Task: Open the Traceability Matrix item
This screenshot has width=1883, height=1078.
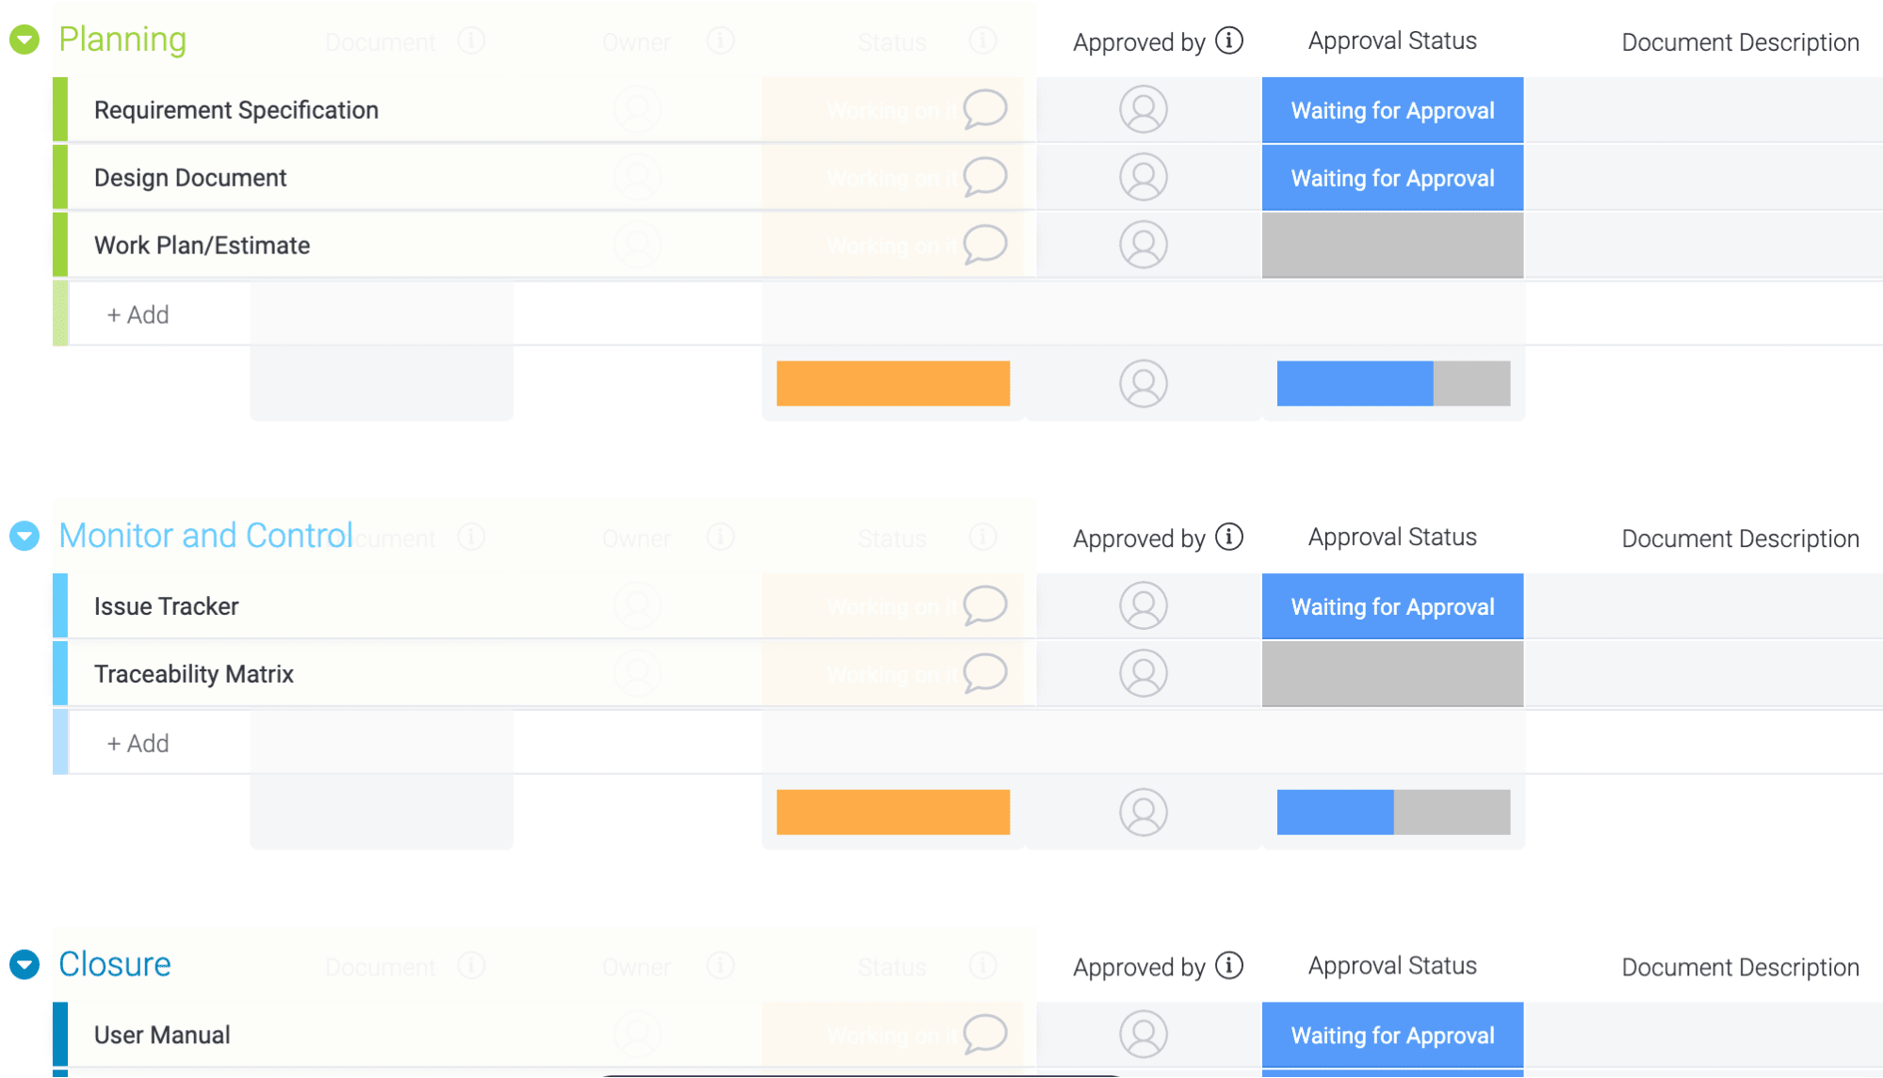Action: pos(194,674)
